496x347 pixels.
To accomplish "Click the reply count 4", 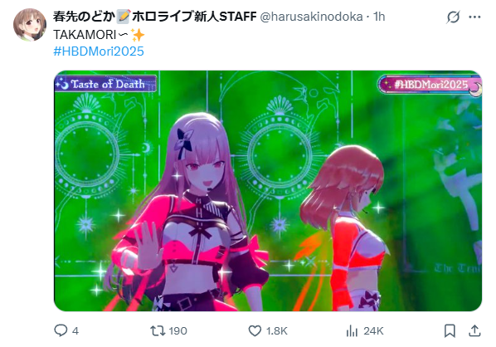I will pos(75,331).
